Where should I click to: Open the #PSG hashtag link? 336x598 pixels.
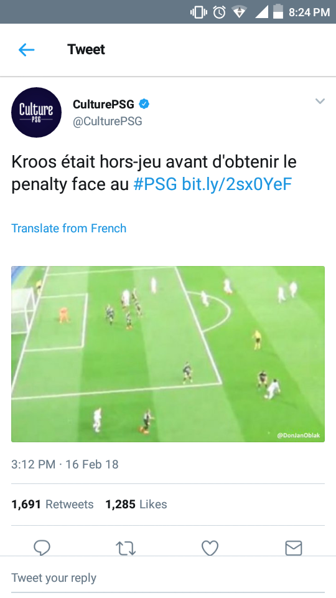click(156, 184)
